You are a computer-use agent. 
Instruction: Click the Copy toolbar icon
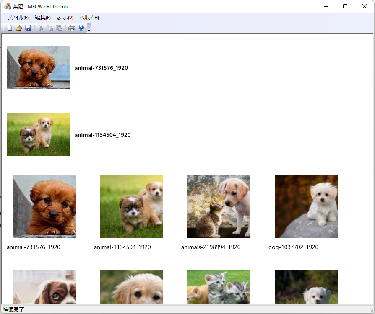pos(50,28)
